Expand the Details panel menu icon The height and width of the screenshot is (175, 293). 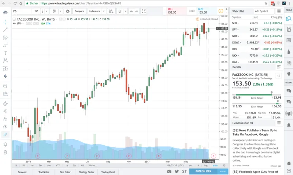click(279, 67)
